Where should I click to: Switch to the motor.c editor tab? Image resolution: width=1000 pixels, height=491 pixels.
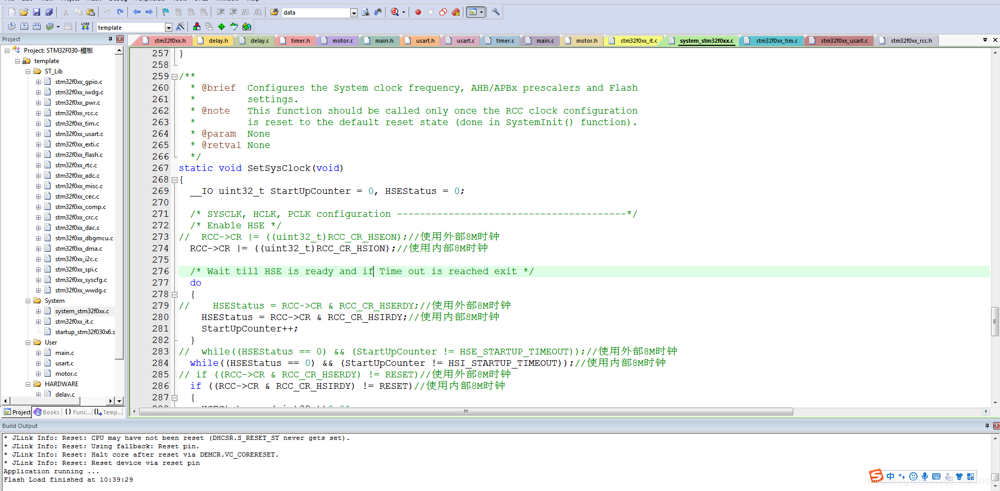[x=337, y=41]
